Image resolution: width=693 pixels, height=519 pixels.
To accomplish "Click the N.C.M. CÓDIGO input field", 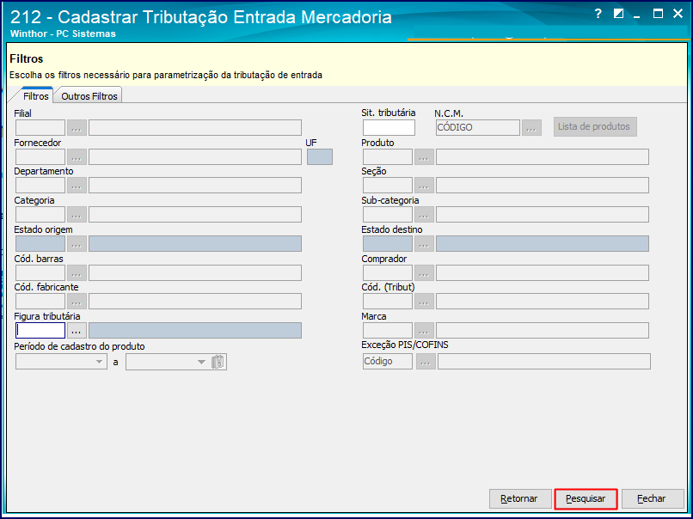I will [x=478, y=128].
